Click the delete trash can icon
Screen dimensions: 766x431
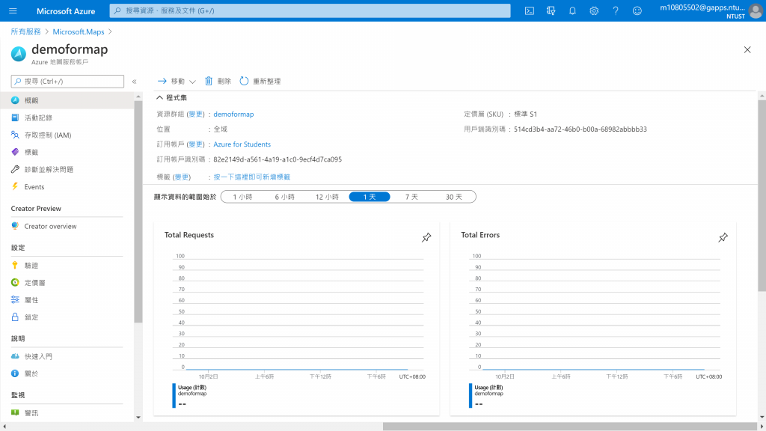point(209,81)
